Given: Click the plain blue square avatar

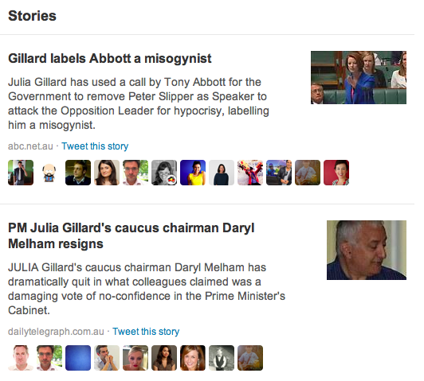Looking at the screenshot, I should [x=78, y=358].
